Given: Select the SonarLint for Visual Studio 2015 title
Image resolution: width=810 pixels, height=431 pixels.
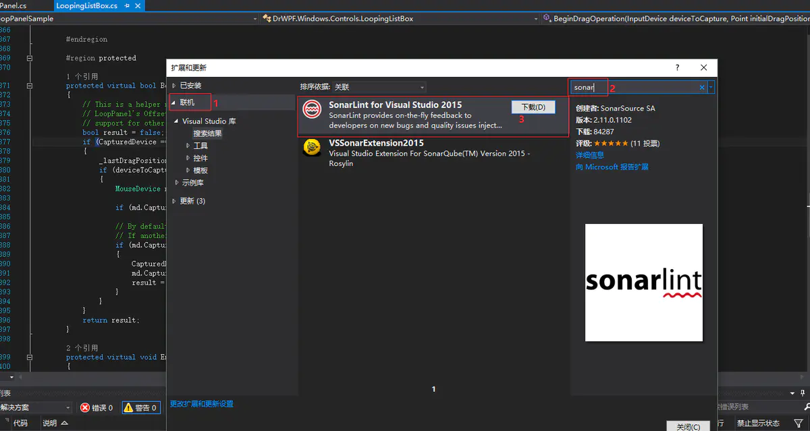Looking at the screenshot, I should click(396, 105).
